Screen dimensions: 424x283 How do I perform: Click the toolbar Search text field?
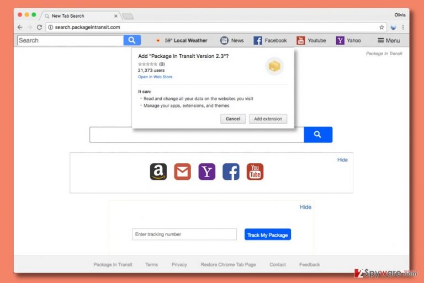click(x=71, y=40)
